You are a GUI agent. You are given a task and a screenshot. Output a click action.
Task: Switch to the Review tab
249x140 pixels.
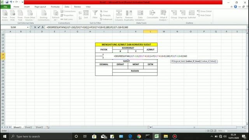click(x=77, y=7)
